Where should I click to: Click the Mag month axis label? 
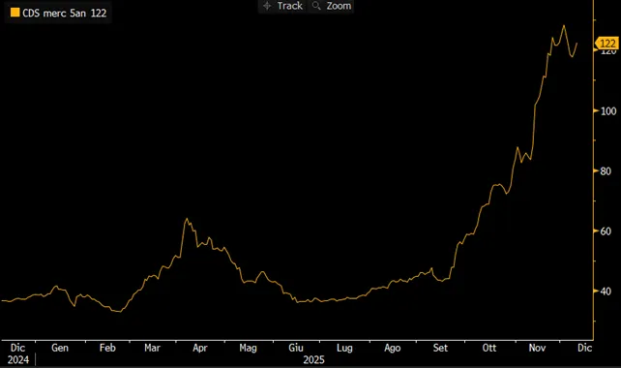(248, 349)
